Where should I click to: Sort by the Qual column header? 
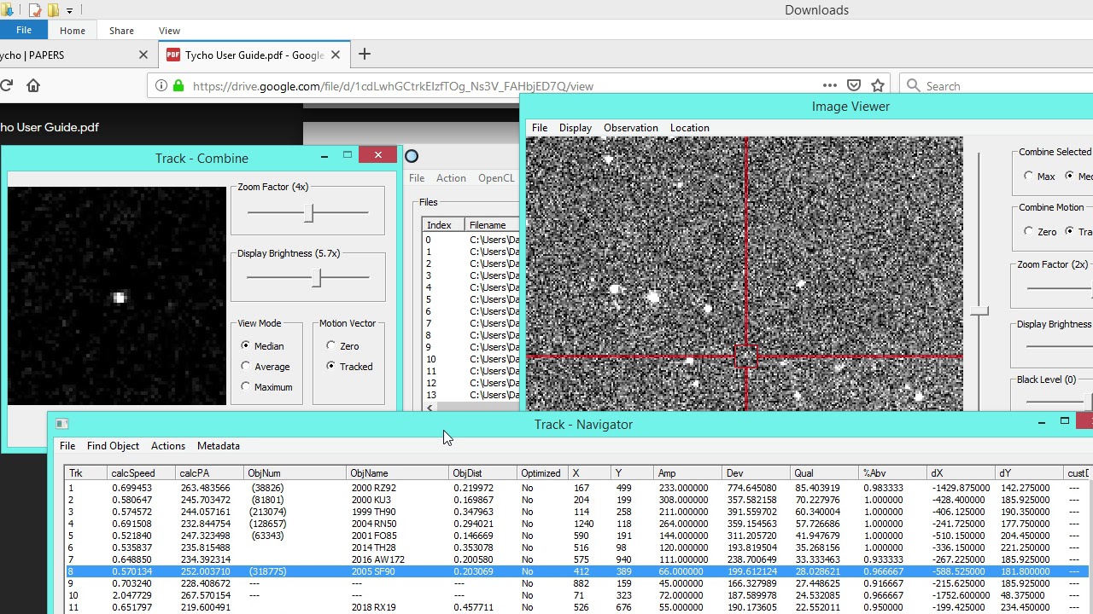click(x=825, y=473)
